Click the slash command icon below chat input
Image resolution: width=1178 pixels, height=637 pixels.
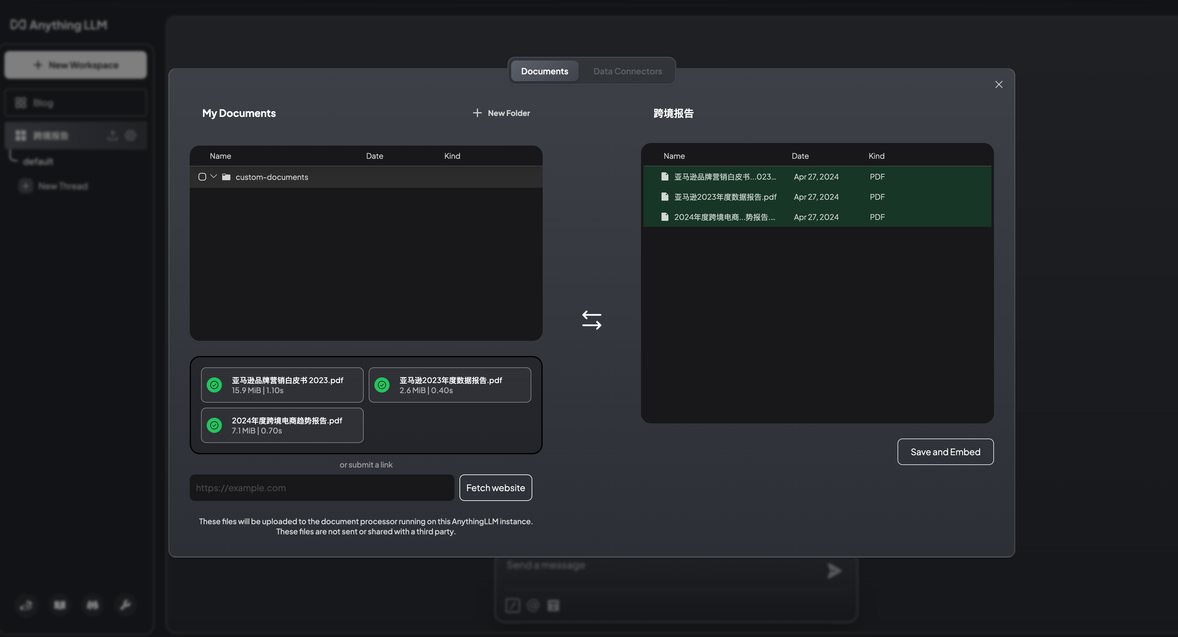click(x=513, y=605)
